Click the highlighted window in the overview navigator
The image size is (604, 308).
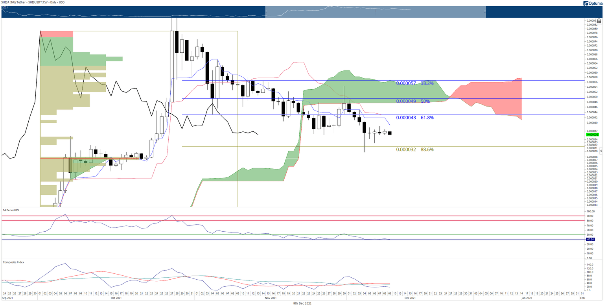pos(376,12)
